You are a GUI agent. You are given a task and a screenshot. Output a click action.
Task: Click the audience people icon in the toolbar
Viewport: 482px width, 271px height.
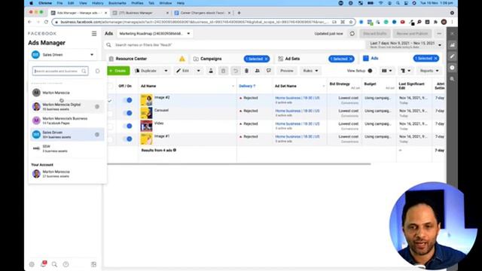click(x=258, y=71)
